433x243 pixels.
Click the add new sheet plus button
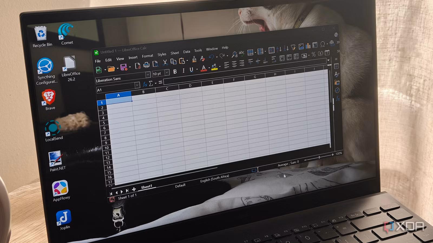coord(134,189)
